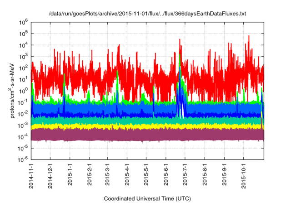Click the 10^-6 y-axis tick label
The height and width of the screenshot is (203, 291).
pyautogui.click(x=23, y=159)
